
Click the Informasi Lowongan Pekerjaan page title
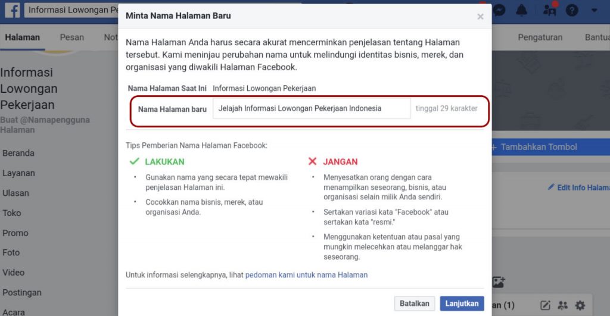28,89
